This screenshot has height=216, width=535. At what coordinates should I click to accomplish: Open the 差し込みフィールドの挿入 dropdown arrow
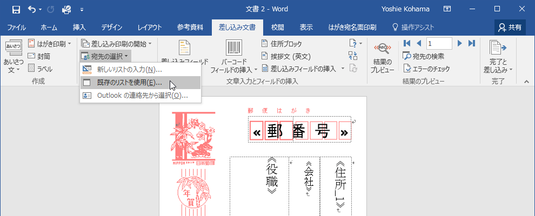[343, 69]
